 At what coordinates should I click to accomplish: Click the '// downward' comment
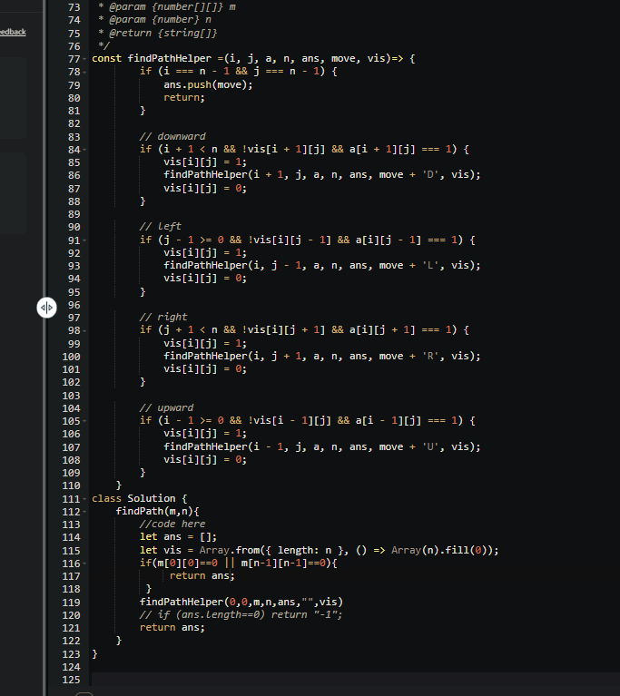point(172,136)
